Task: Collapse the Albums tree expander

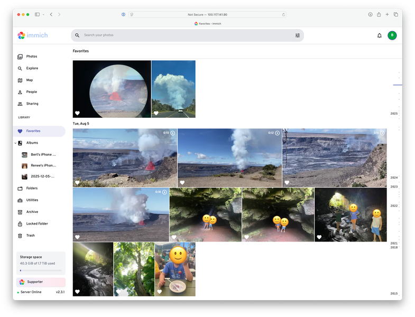Action: point(15,143)
